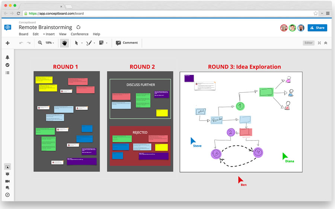
Task: Click the Comment button
Action: (127, 43)
